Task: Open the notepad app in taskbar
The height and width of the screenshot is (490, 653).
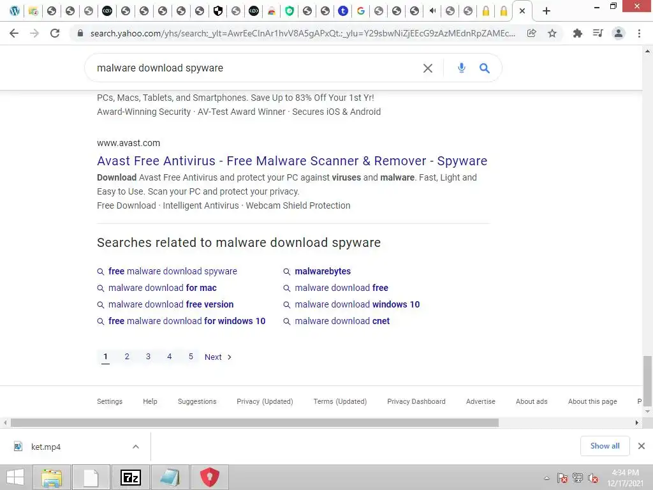Action: 170,477
